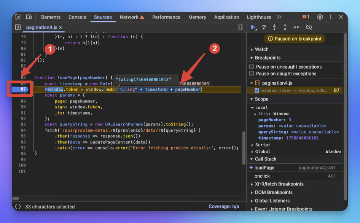Select the Sources tab

pos(103,17)
